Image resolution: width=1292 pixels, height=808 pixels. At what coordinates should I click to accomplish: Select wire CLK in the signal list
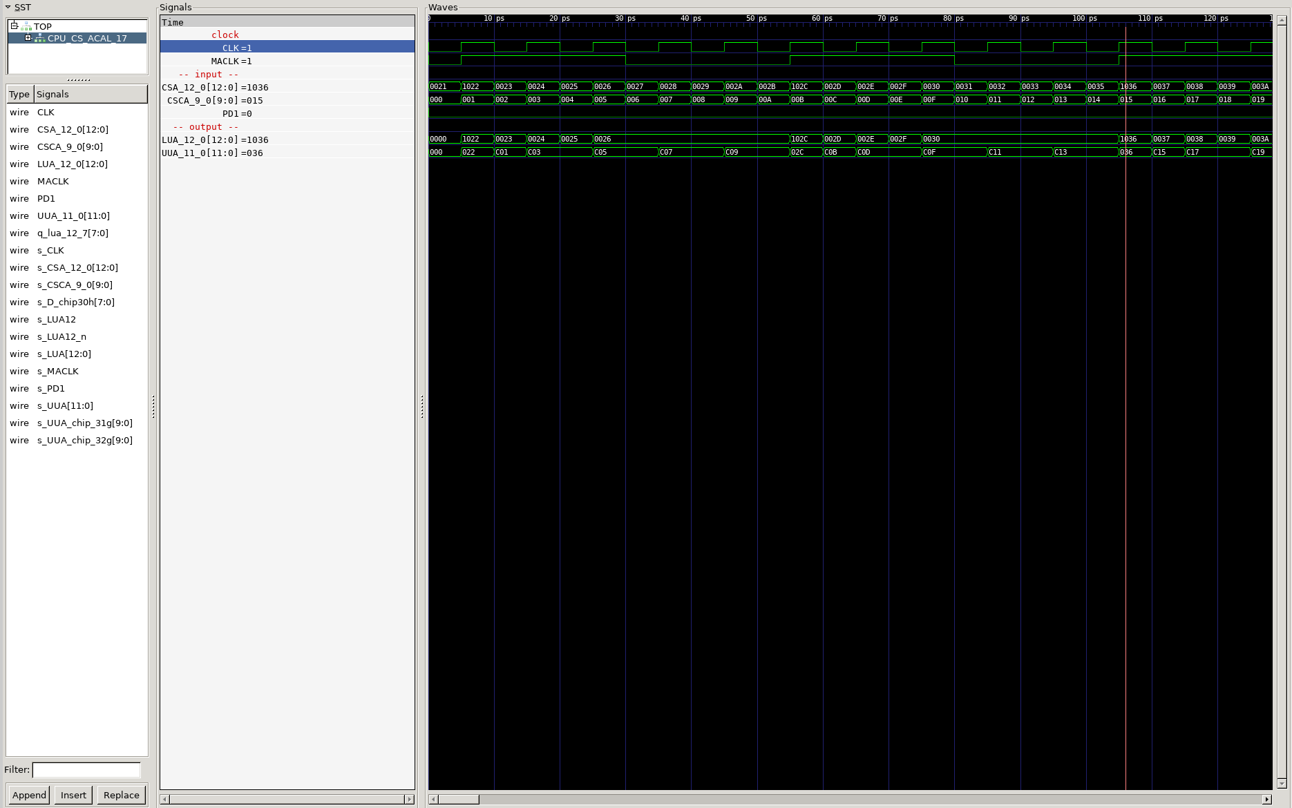point(77,112)
